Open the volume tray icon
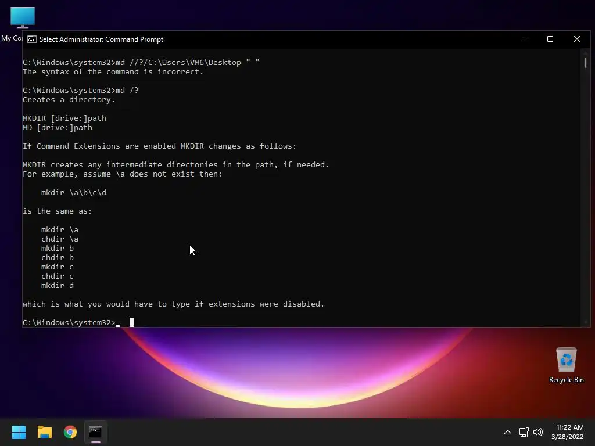595x446 pixels. click(x=538, y=432)
